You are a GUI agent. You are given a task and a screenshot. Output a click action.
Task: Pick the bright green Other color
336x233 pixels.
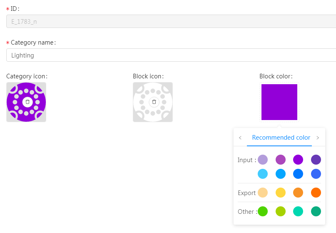coord(263,211)
